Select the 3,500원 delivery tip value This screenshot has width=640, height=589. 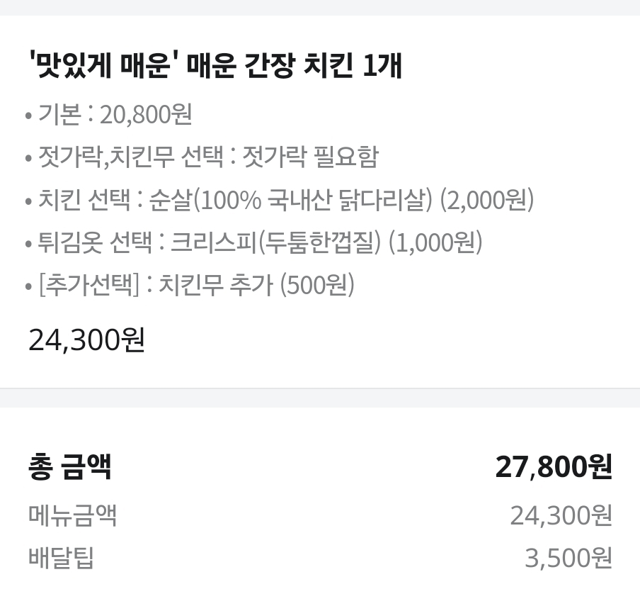[x=568, y=558]
